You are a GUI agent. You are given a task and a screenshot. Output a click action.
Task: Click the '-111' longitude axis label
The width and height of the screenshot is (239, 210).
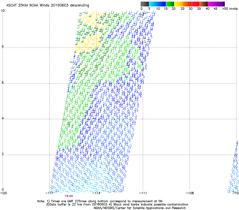click(x=143, y=193)
